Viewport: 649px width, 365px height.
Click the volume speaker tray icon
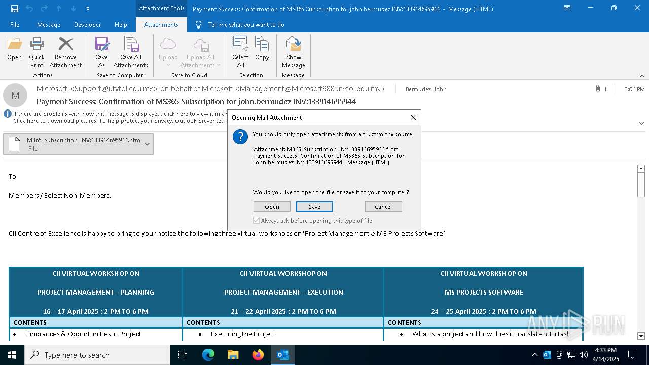(x=583, y=355)
